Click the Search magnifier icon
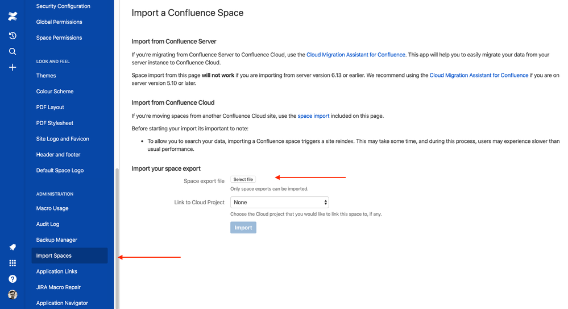Screen dimensions: 568x309 13,51
